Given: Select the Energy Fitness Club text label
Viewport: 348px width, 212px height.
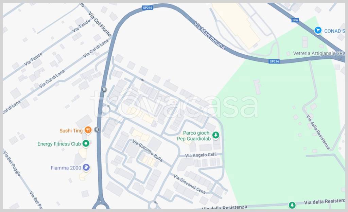Looking at the screenshot, I should point(59,144).
